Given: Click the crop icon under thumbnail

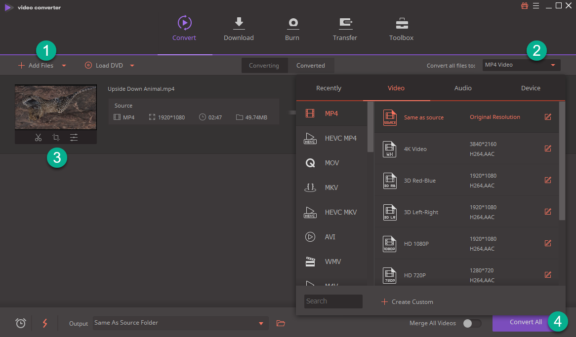Looking at the screenshot, I should click(x=56, y=137).
